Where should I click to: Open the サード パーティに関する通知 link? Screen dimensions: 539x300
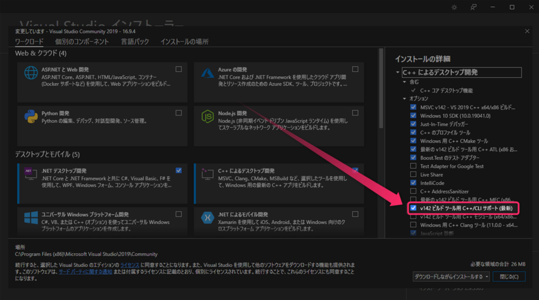[x=85, y=272]
